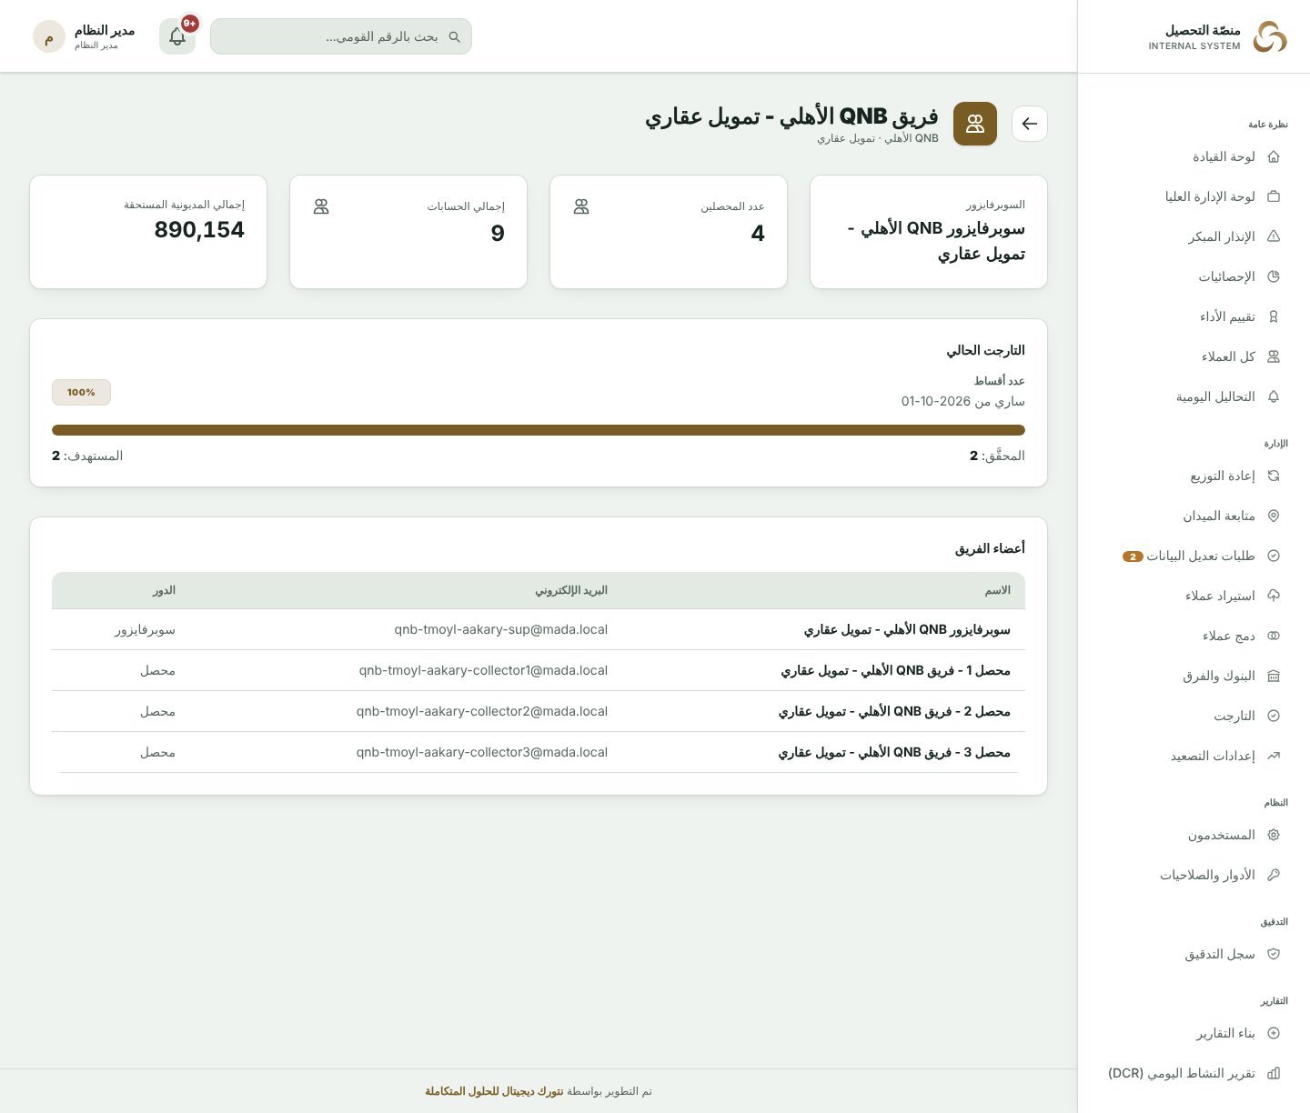Click the plus circle icon next to بناء التقارير
Viewport: 1310px width, 1113px height.
point(1274,1033)
